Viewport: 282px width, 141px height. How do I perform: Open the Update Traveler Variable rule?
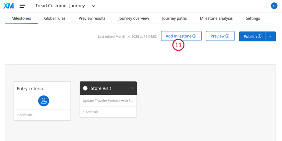(x=108, y=101)
